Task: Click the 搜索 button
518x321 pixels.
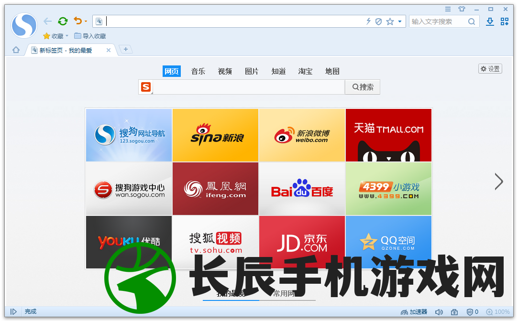Action: pyautogui.click(x=363, y=87)
